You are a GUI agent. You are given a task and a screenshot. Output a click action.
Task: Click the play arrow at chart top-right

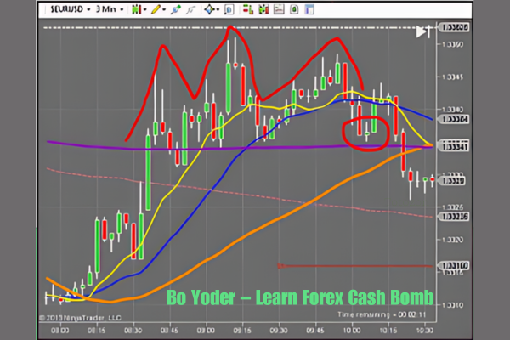[x=424, y=31]
